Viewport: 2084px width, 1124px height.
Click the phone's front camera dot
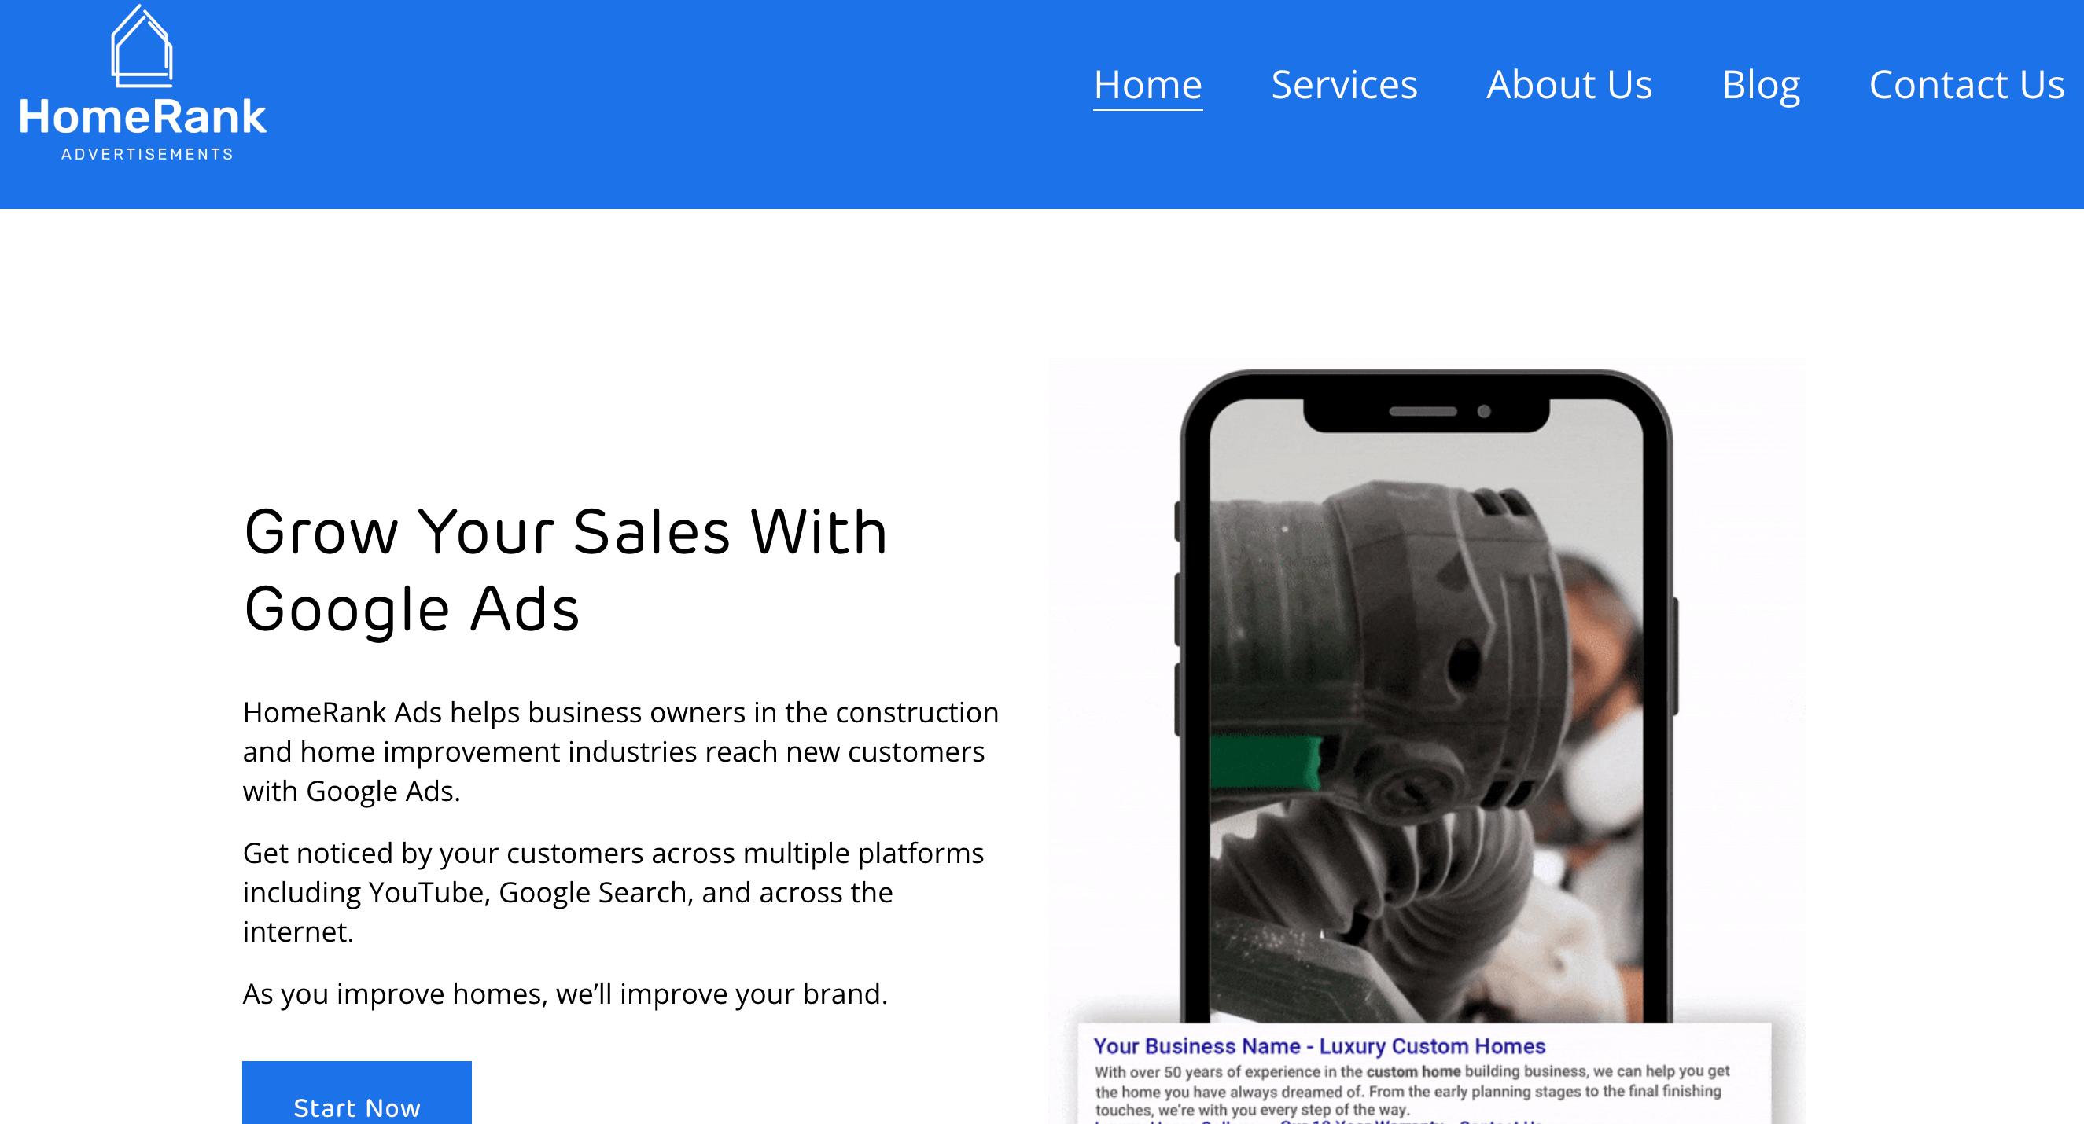click(1484, 412)
